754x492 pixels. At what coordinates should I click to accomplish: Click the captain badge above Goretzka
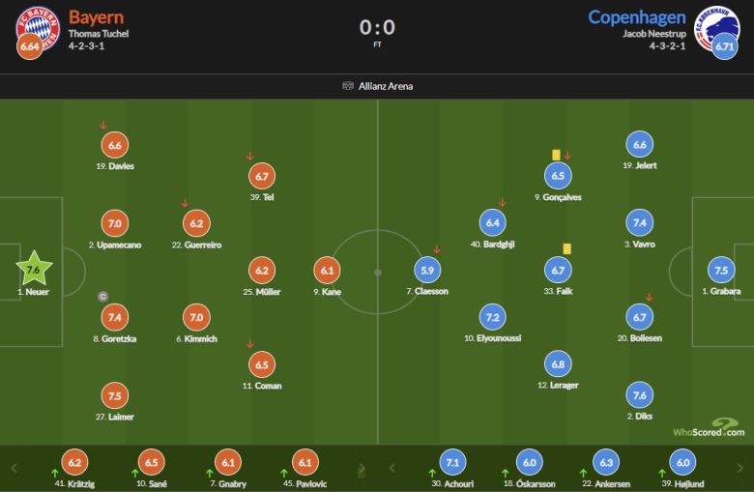(x=102, y=295)
